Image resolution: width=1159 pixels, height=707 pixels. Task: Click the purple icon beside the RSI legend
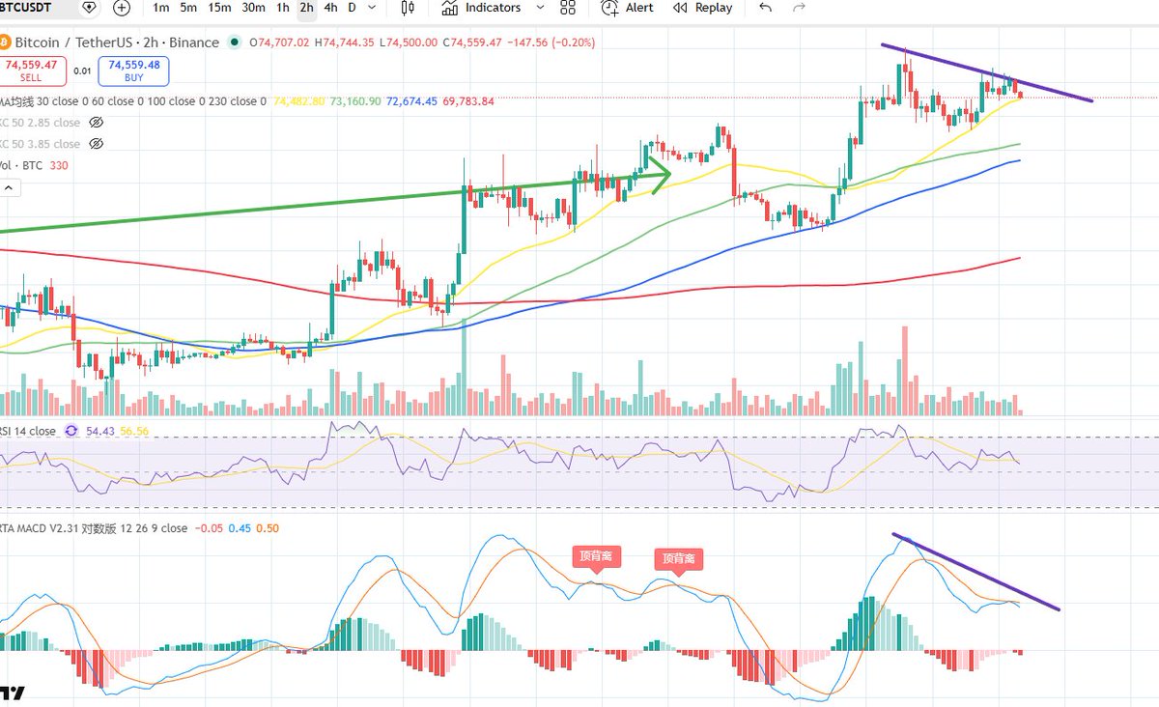(71, 431)
